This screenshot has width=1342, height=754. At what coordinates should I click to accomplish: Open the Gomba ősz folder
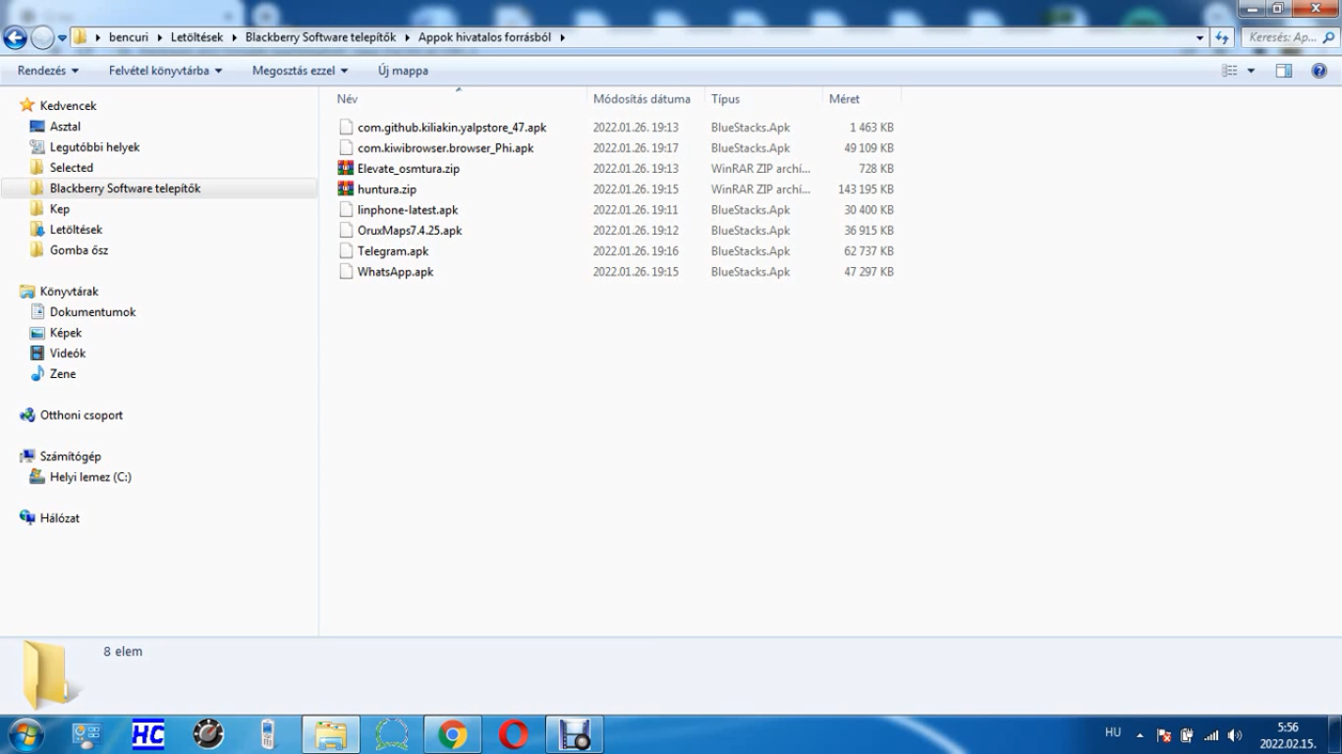pos(79,250)
